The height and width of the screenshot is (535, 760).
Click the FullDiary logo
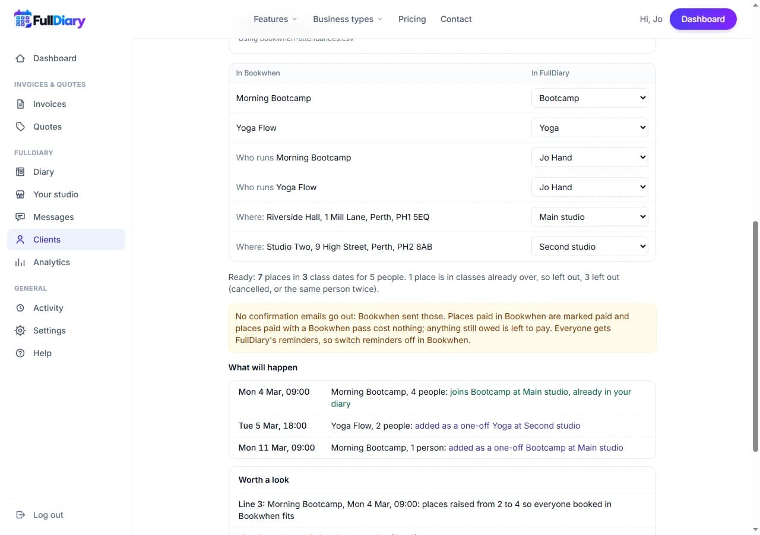coord(50,19)
